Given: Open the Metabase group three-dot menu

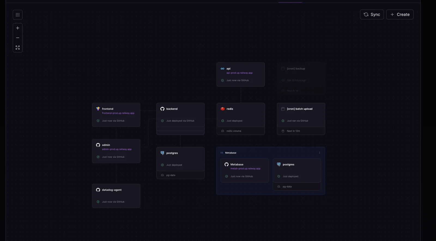Looking at the screenshot, I should point(320,153).
